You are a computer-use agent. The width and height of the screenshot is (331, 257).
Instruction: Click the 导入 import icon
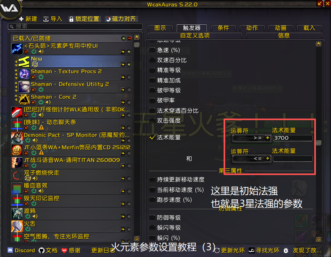pyautogui.click(x=46, y=19)
